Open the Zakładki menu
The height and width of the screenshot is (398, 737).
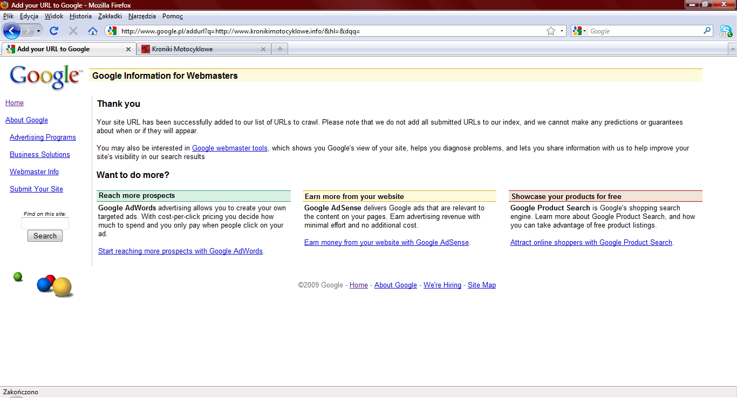pos(111,16)
